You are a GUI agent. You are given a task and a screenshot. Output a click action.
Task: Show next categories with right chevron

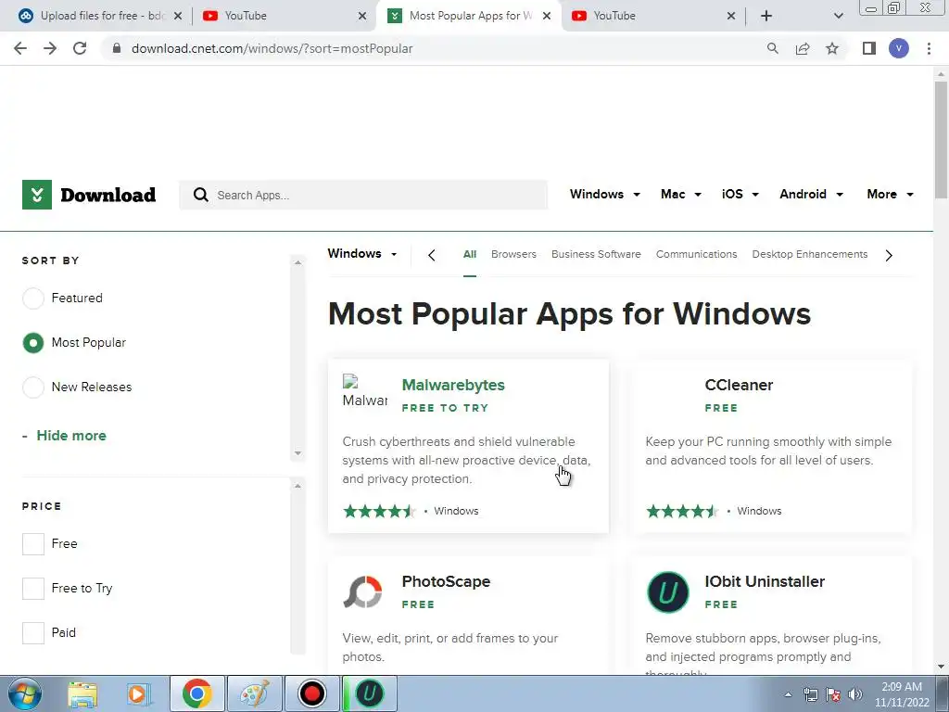pyautogui.click(x=889, y=255)
